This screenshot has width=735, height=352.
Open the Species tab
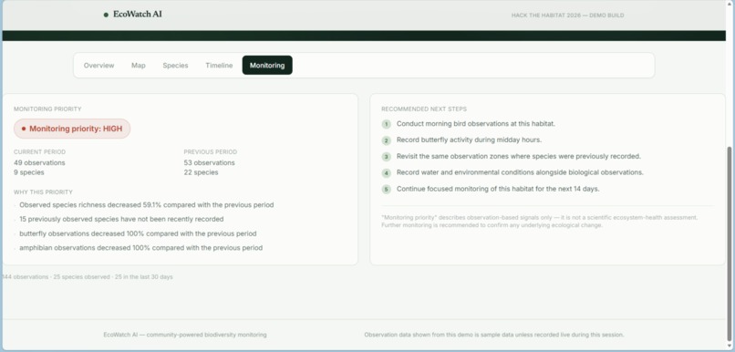(x=175, y=66)
